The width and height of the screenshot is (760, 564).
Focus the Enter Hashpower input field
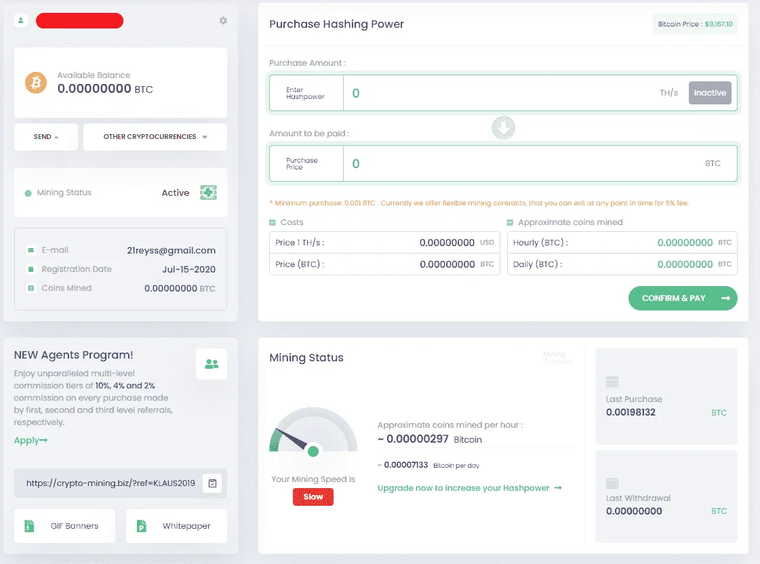(x=503, y=93)
